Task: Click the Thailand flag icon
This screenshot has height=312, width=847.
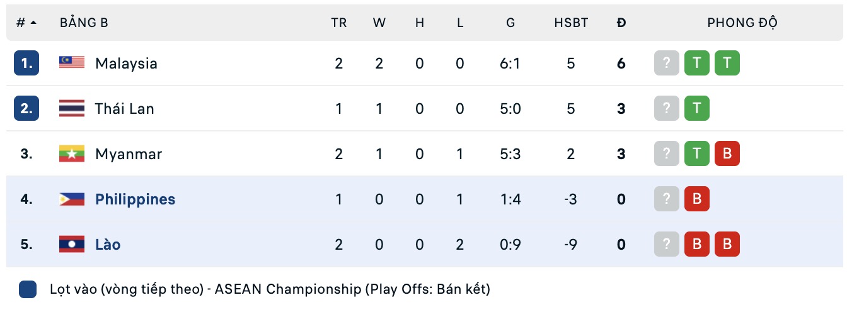Action: tap(72, 108)
